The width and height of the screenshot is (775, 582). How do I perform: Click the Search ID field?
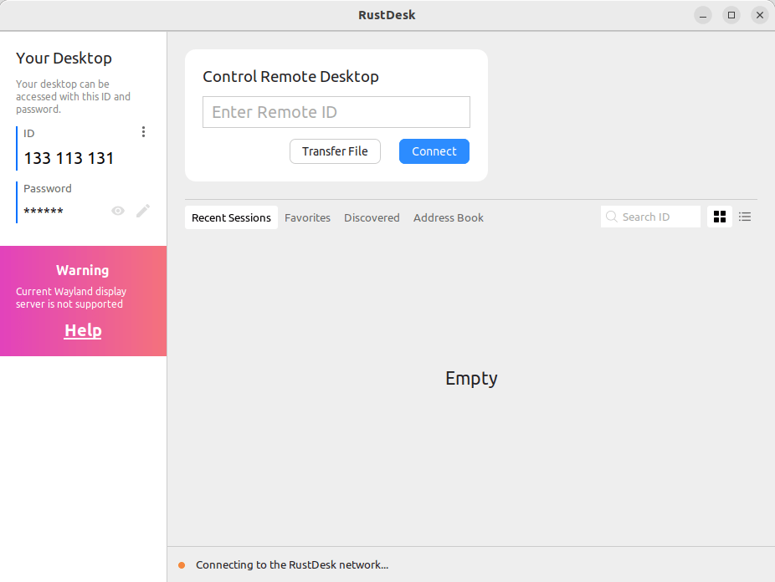click(650, 217)
